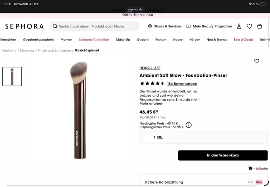Click the Klarna payment logo
This screenshot has width=270, height=187.
pyautogui.click(x=259, y=182)
